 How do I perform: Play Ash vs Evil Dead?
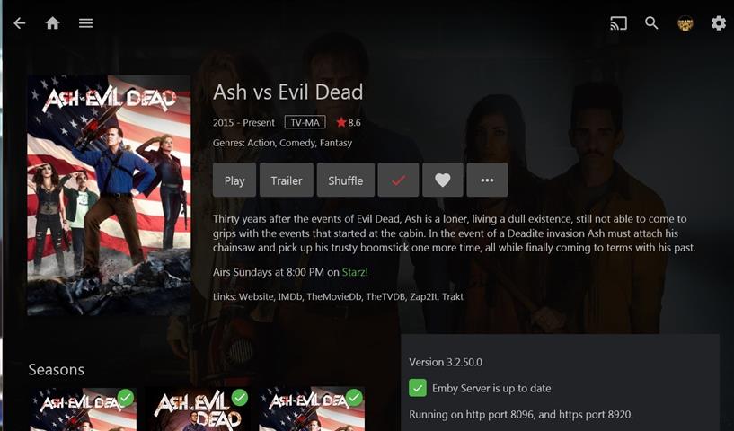pyautogui.click(x=234, y=180)
